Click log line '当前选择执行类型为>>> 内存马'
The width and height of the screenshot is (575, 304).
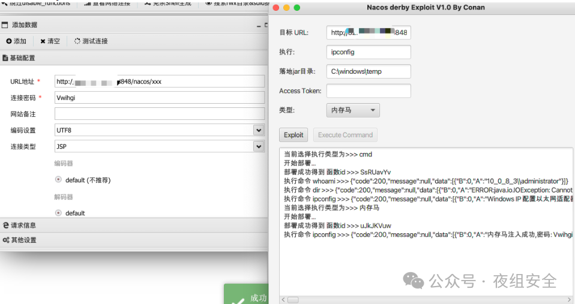[331, 207]
